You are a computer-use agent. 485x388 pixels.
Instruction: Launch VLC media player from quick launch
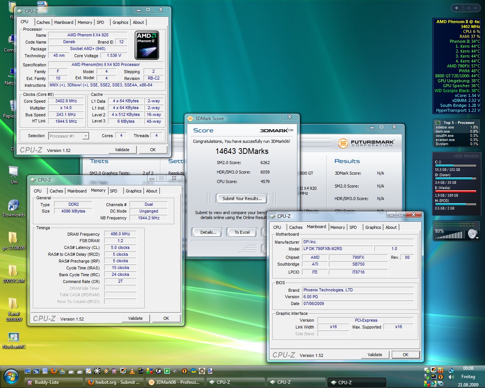(132, 371)
